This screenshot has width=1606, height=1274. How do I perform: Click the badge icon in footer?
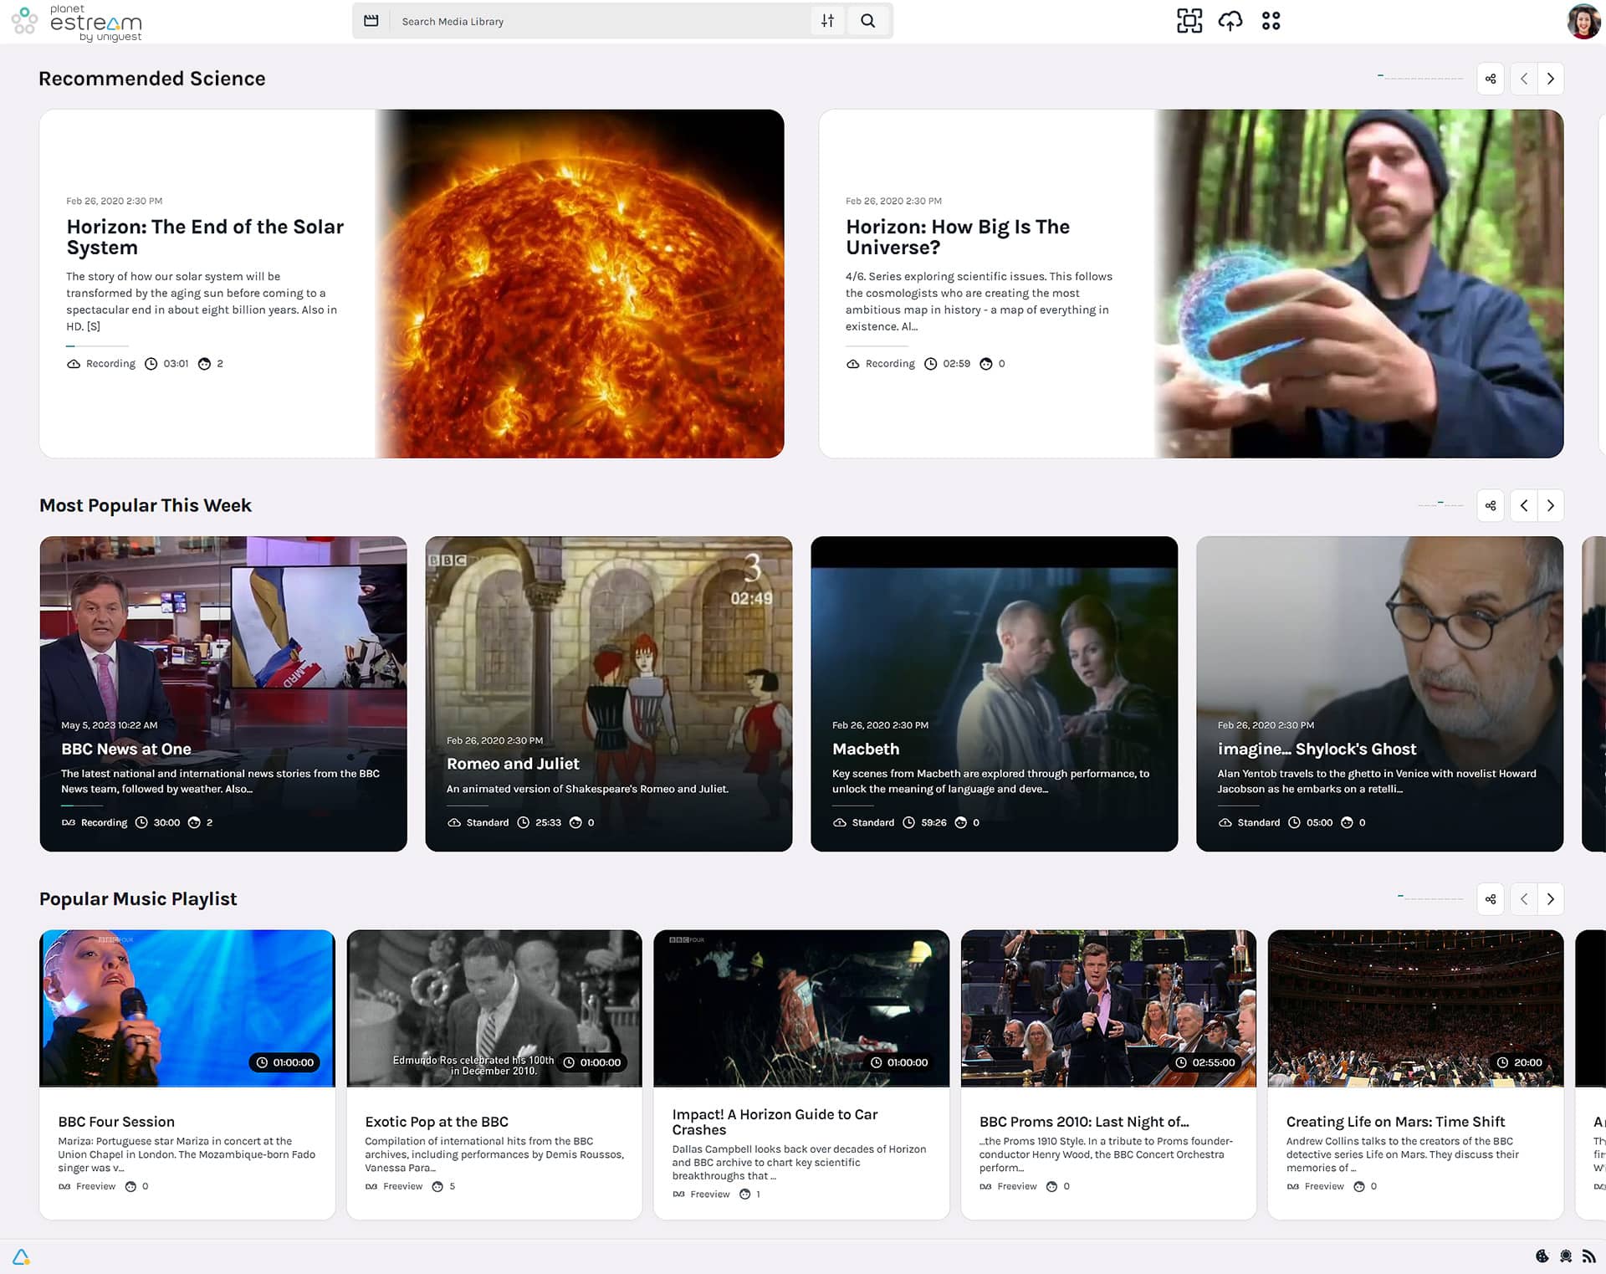(x=1566, y=1256)
